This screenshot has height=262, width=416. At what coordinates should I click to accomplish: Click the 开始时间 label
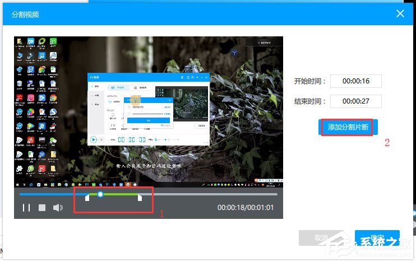[309, 81]
